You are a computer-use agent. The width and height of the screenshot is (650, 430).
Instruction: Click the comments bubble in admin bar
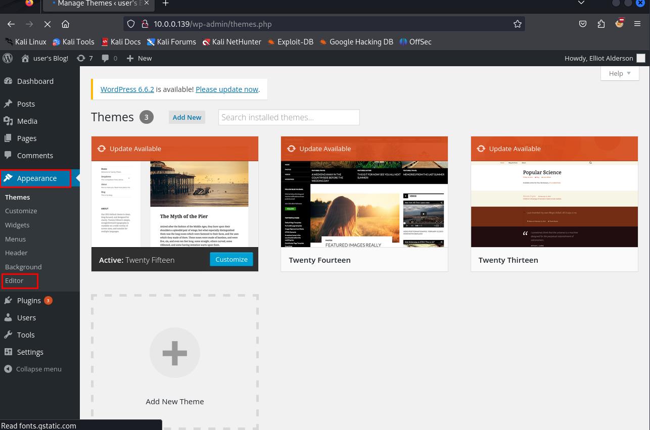109,58
